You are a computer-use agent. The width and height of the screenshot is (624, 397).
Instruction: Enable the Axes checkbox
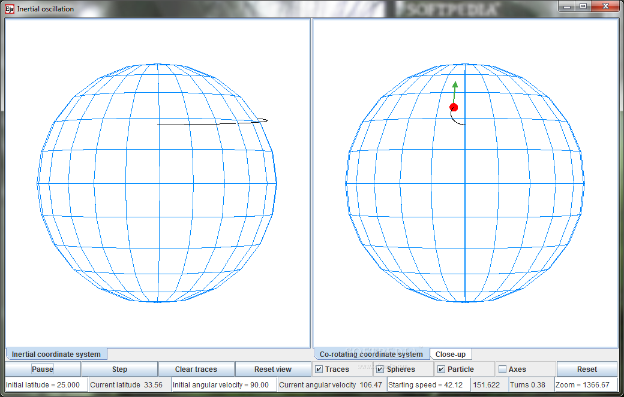pos(502,369)
